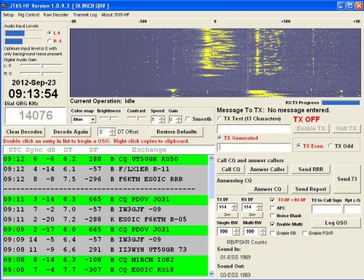This screenshot has width=364, height=280.
Task: Select the TX Text (13 Characters) radio
Action: 220,119
